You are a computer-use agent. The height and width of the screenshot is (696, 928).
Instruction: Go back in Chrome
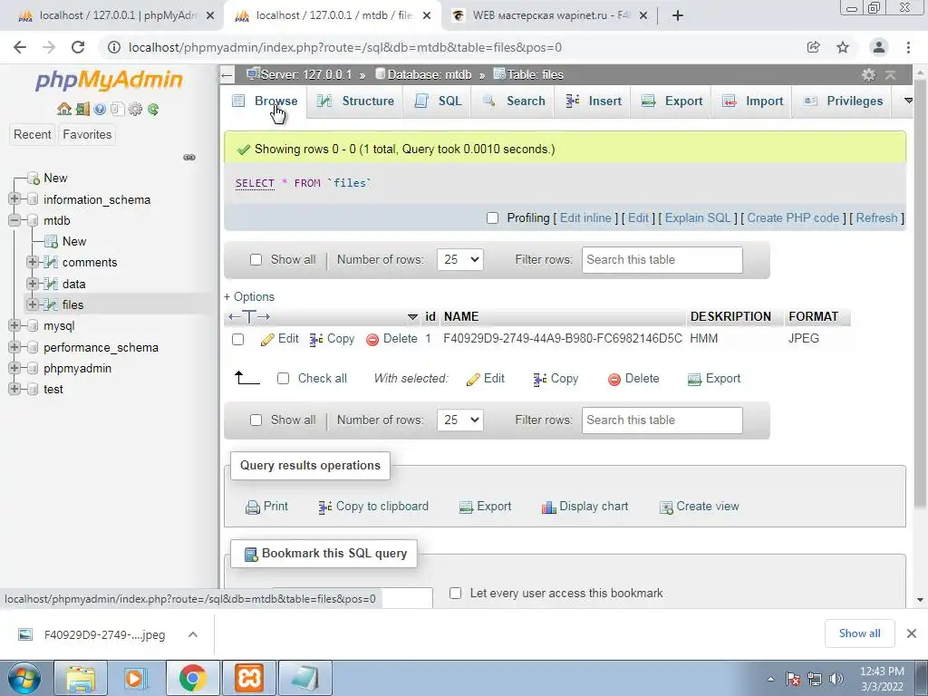click(x=20, y=47)
